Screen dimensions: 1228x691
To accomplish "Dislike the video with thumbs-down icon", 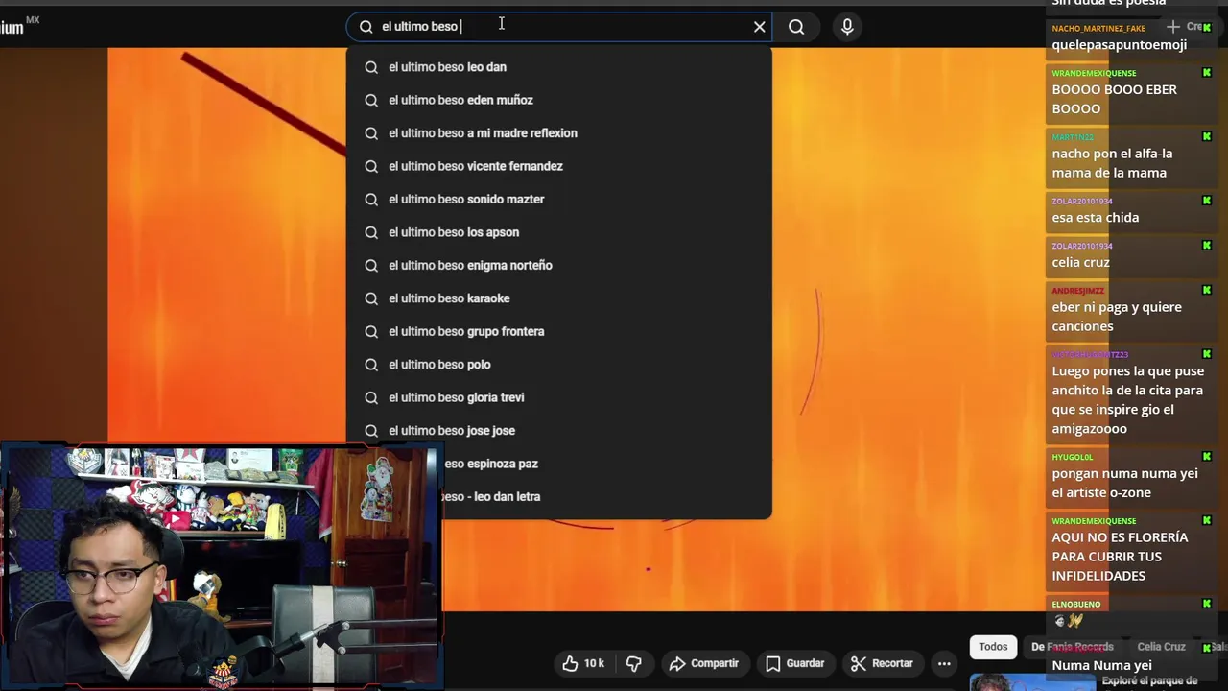I will [x=633, y=663].
